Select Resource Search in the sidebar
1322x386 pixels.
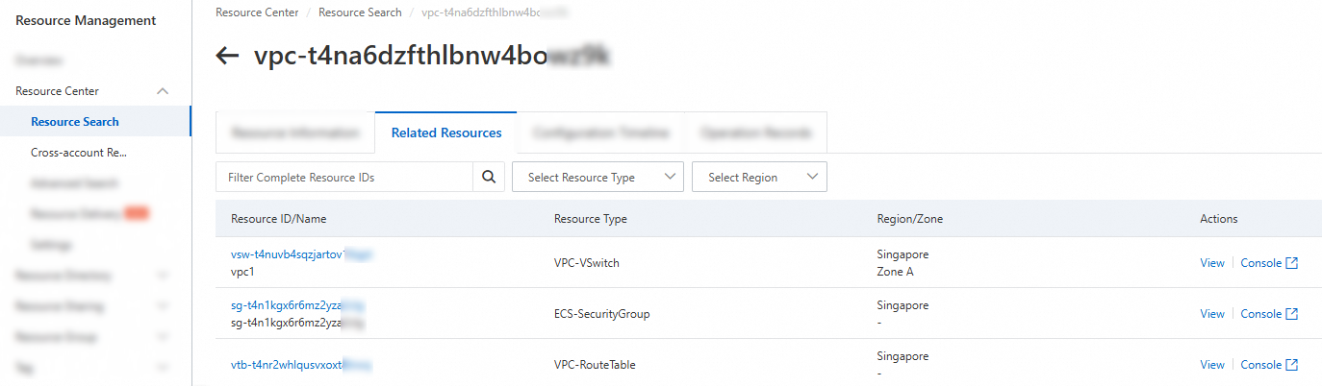[x=75, y=122]
